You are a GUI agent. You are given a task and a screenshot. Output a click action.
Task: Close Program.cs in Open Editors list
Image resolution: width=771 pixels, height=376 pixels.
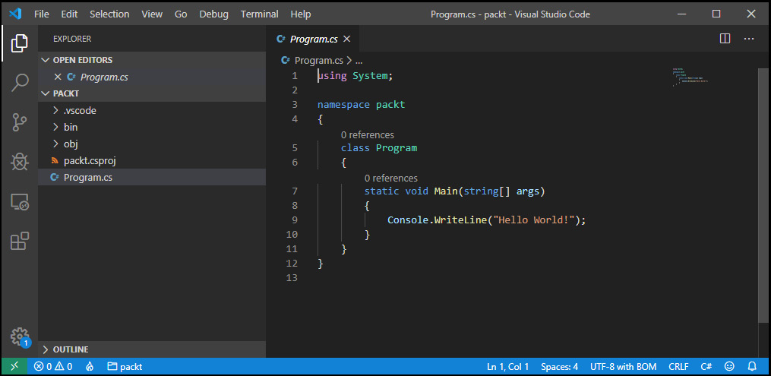[x=58, y=77]
